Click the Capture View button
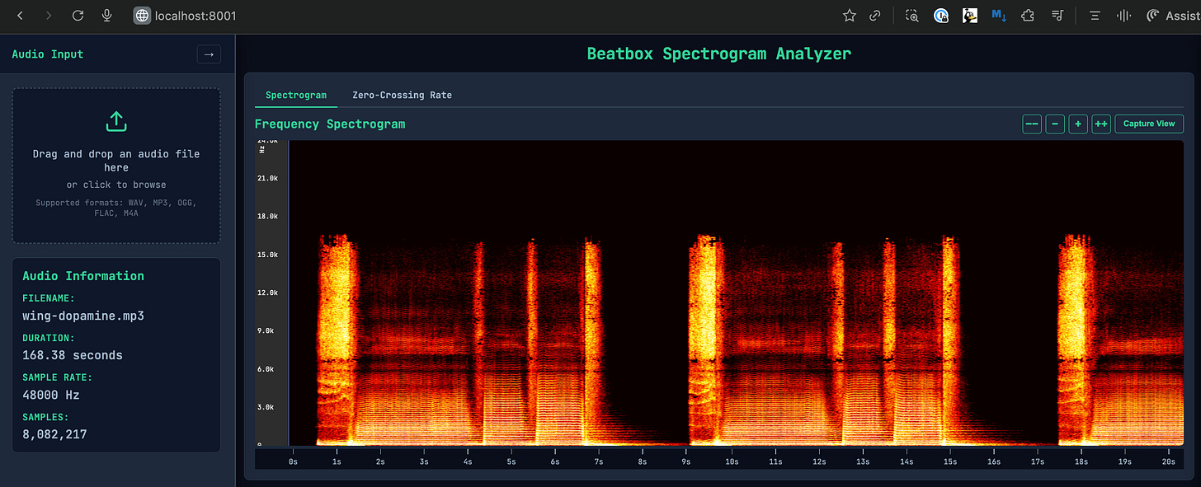The image size is (1201, 487). pyautogui.click(x=1149, y=124)
